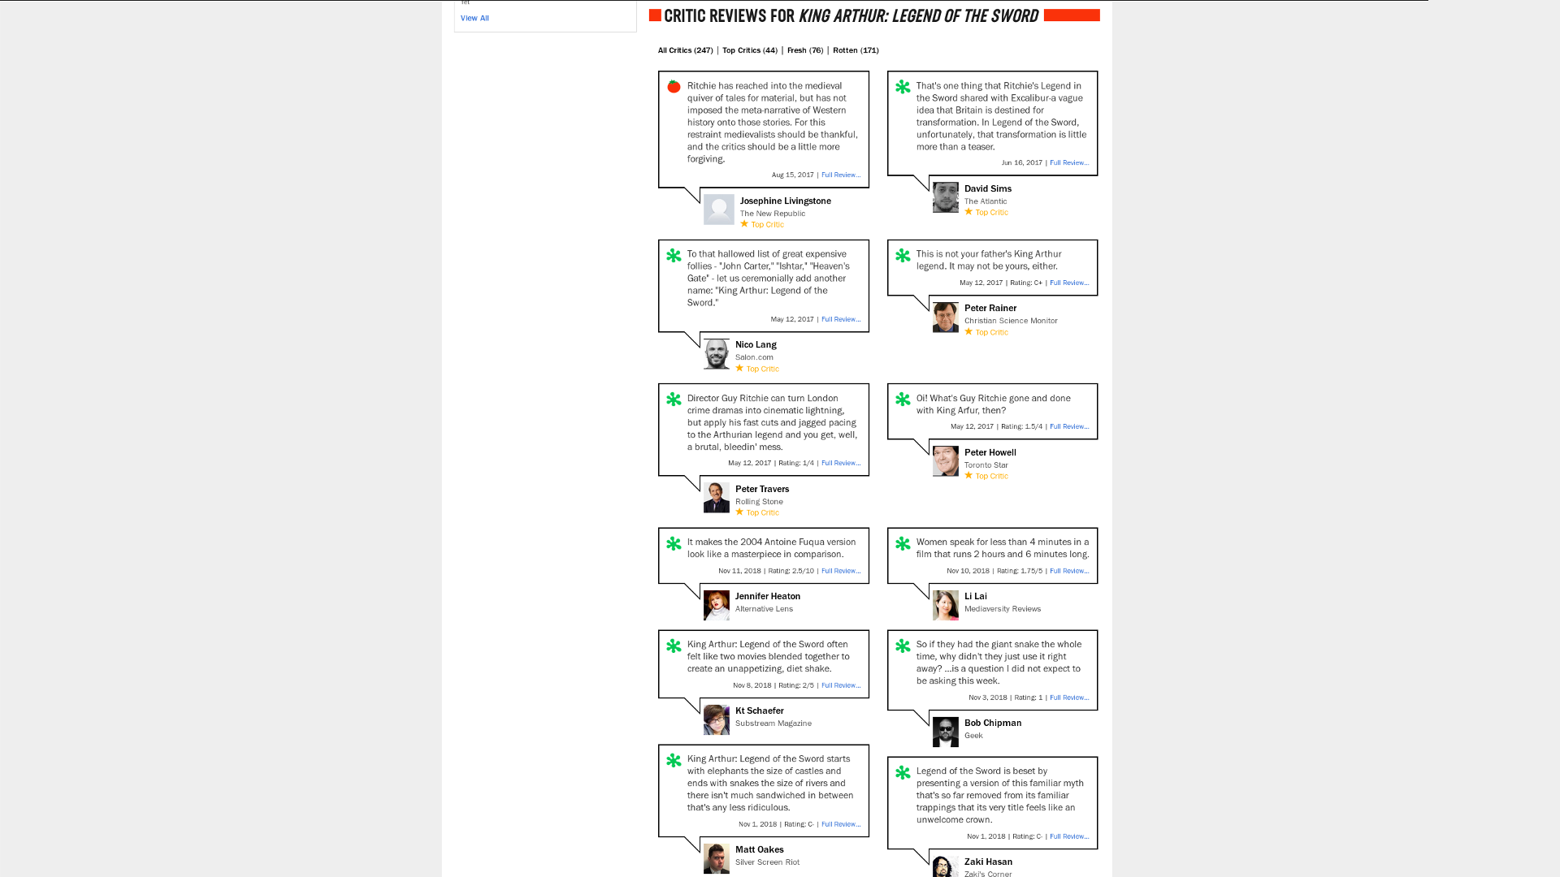Click the rotten splat icon on Li Lai's review
1560x877 pixels.
click(903, 543)
